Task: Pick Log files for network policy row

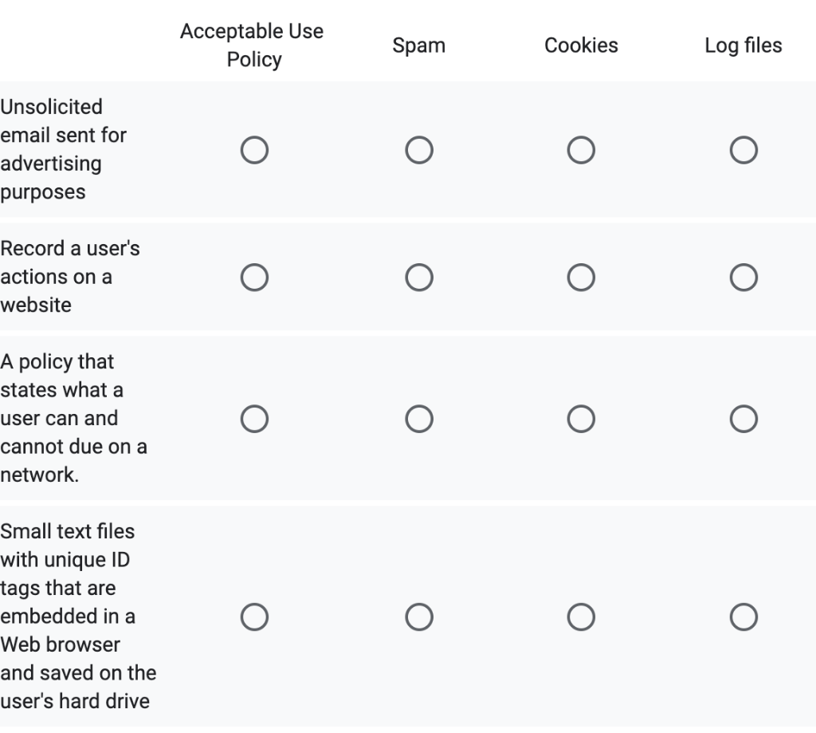Action: [x=743, y=419]
